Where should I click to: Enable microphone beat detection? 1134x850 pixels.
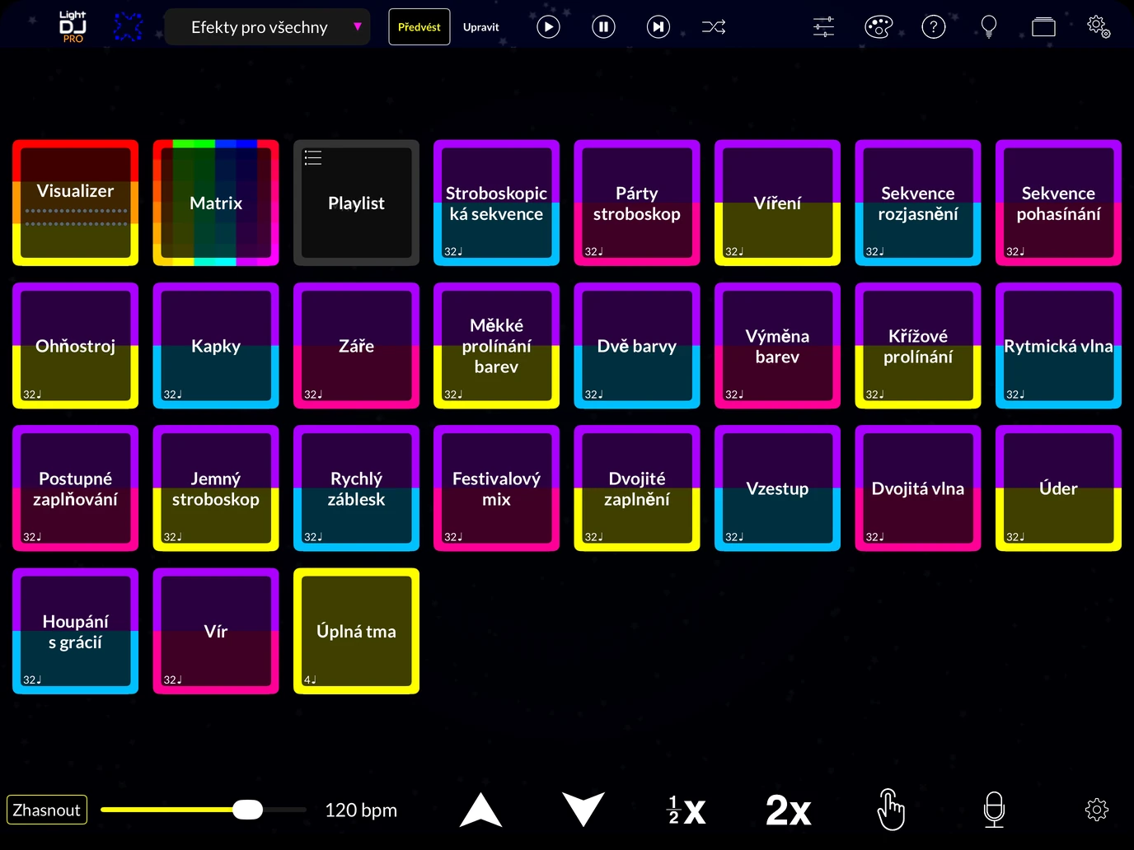[995, 810]
